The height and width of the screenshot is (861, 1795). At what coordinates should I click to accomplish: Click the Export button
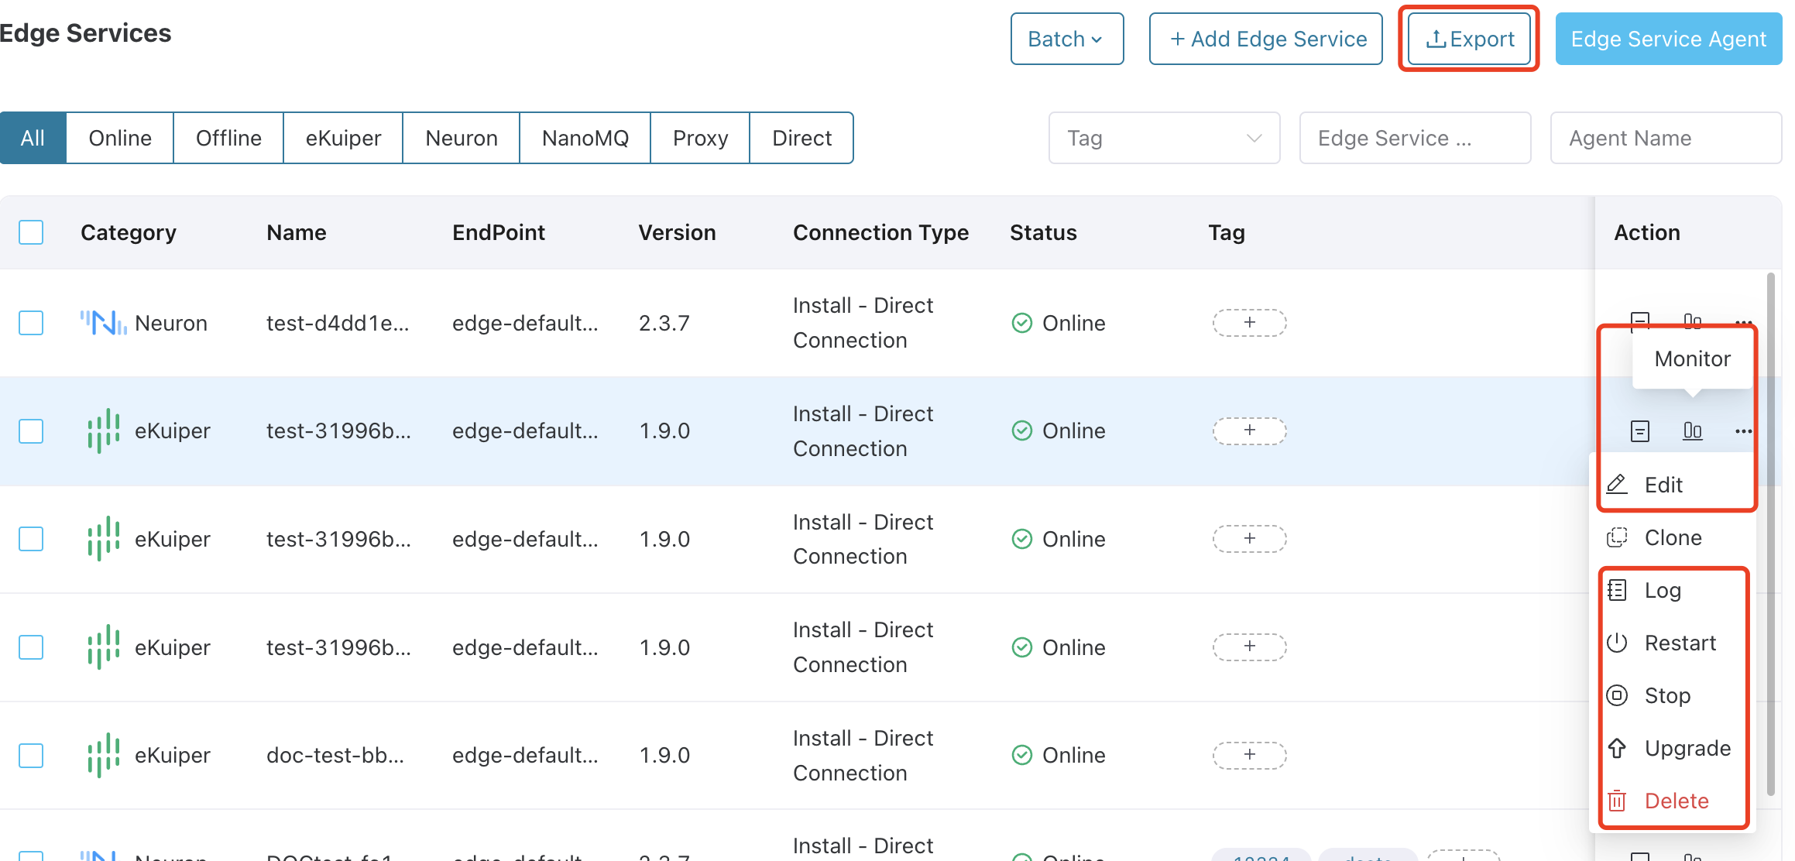1468,39
